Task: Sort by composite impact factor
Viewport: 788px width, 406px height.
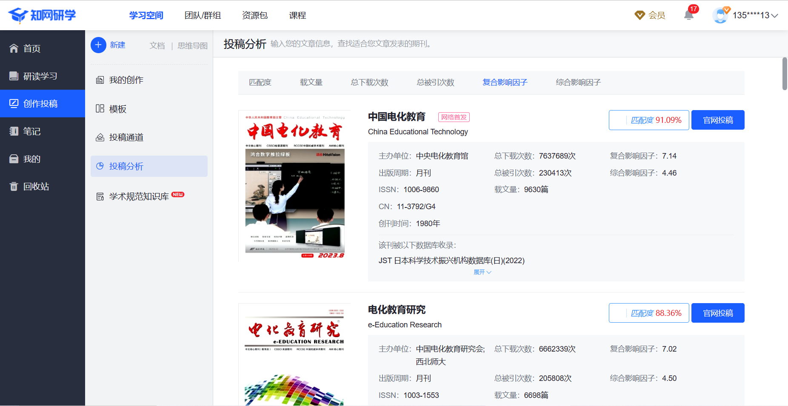Action: [x=505, y=82]
